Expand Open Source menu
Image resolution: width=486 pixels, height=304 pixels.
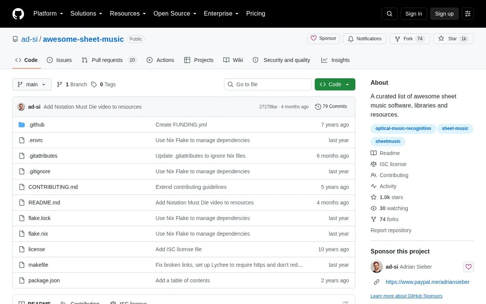tap(175, 14)
